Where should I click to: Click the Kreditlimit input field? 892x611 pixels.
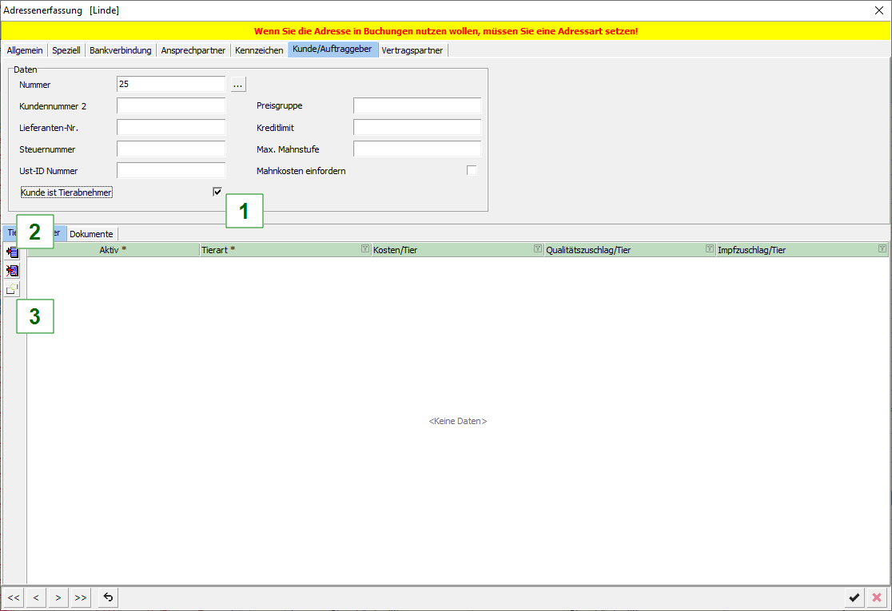pos(416,127)
